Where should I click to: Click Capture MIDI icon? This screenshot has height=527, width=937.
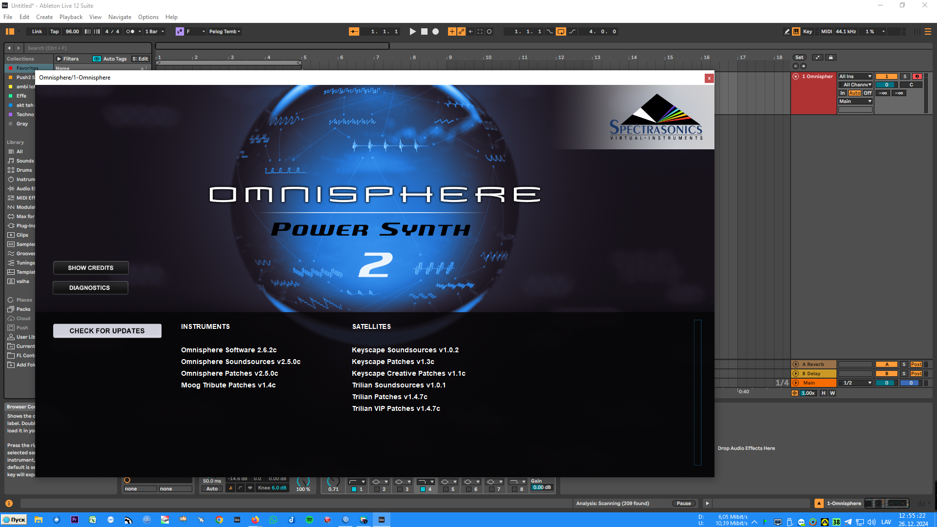pyautogui.click(x=480, y=32)
